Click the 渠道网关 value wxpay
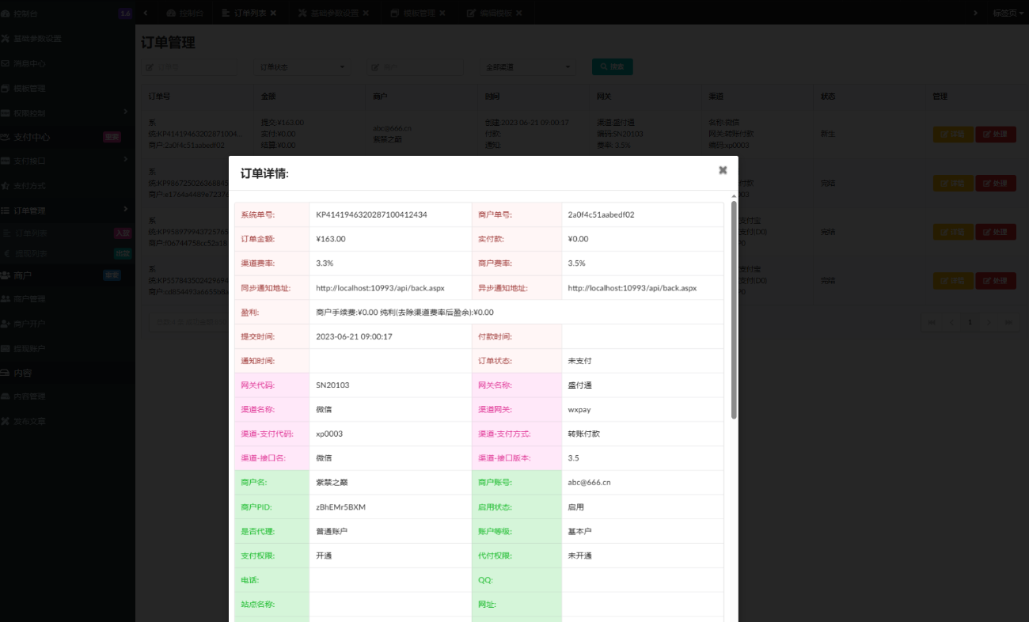Screen dimensions: 1029x622 point(579,410)
